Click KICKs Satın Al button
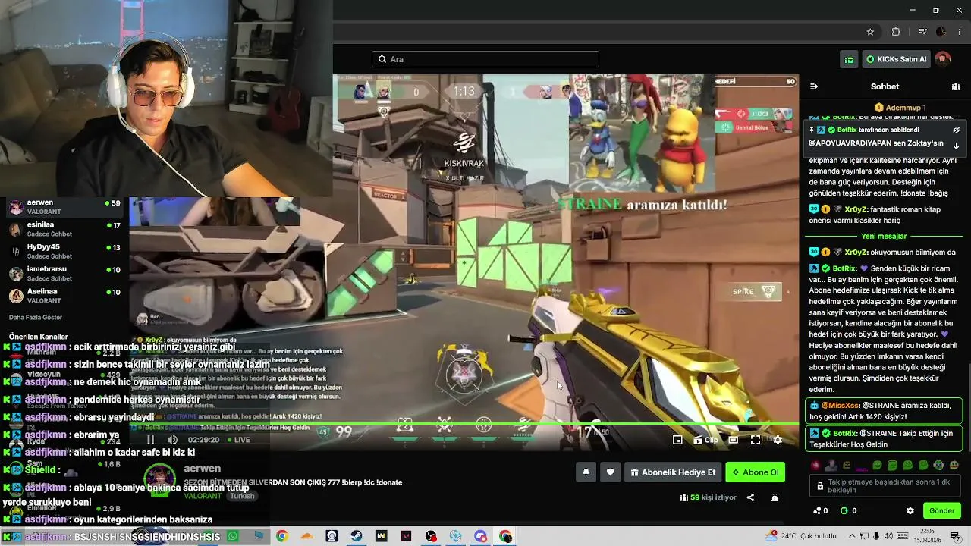 click(896, 59)
